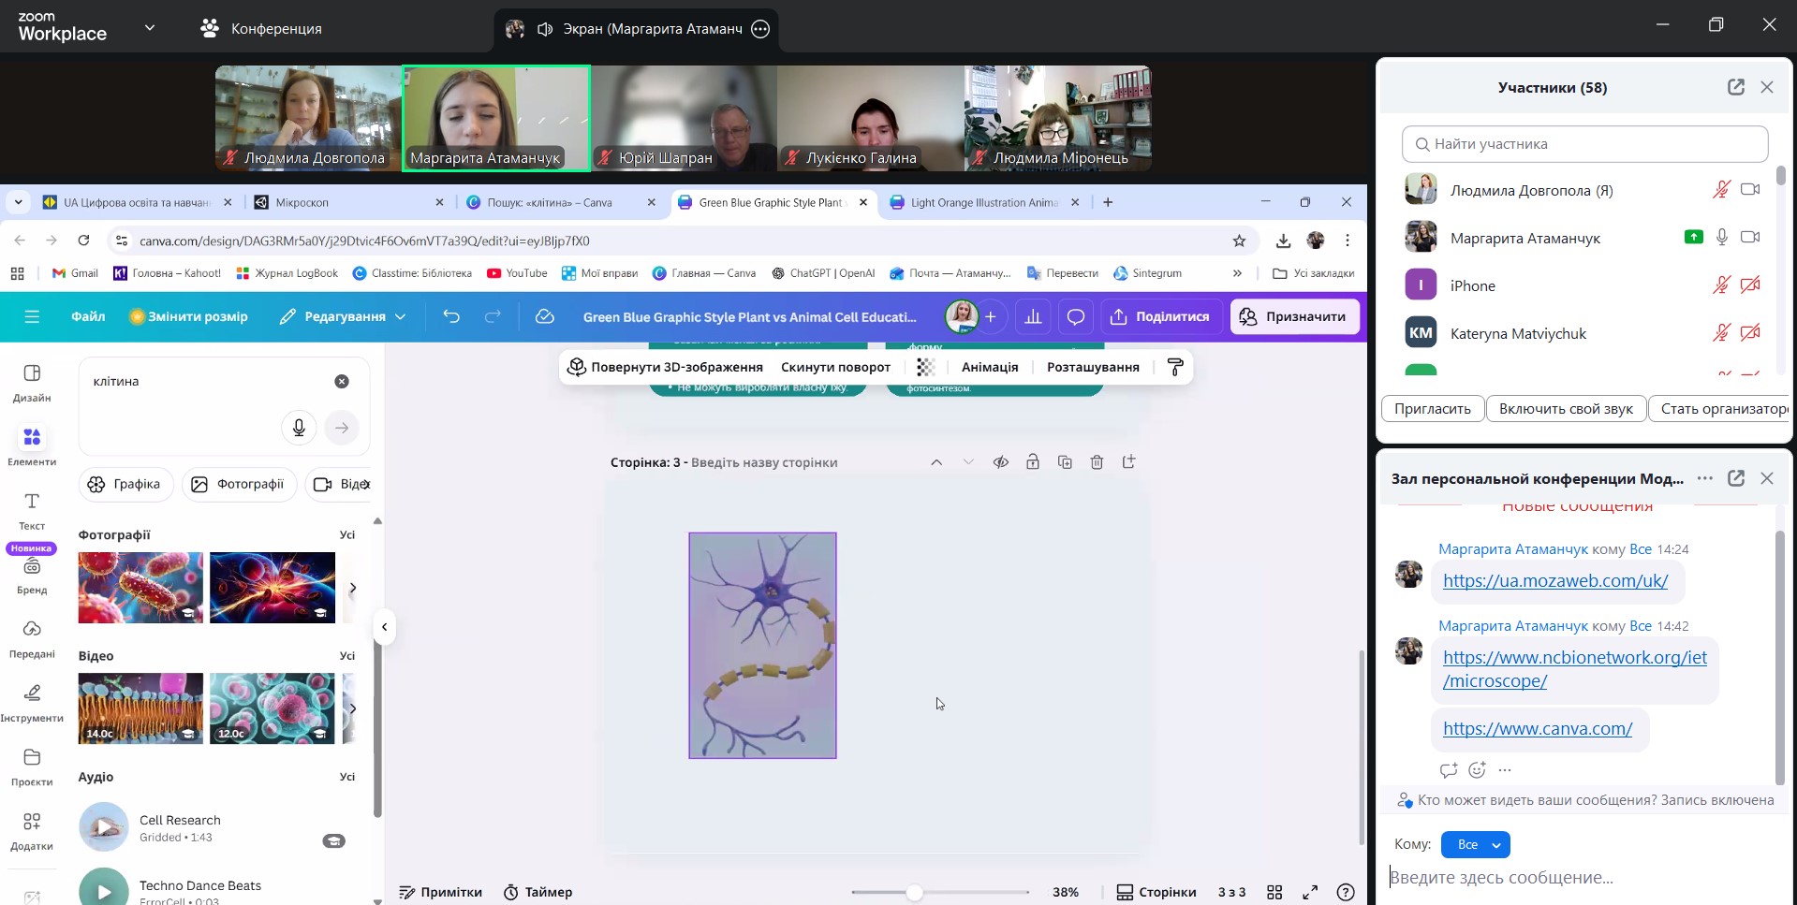This screenshot has width=1797, height=905.
Task: Open the Canva comments speech bubble icon
Action: (x=1076, y=317)
